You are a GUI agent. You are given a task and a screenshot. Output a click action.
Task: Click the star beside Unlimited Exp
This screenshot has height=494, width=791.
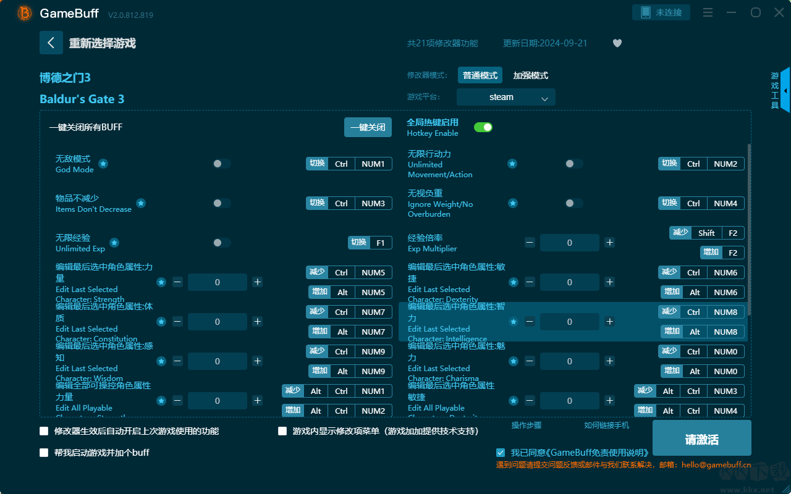[114, 243]
